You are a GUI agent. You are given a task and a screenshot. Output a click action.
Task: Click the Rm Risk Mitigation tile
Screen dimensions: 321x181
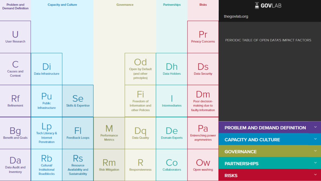[109, 165]
